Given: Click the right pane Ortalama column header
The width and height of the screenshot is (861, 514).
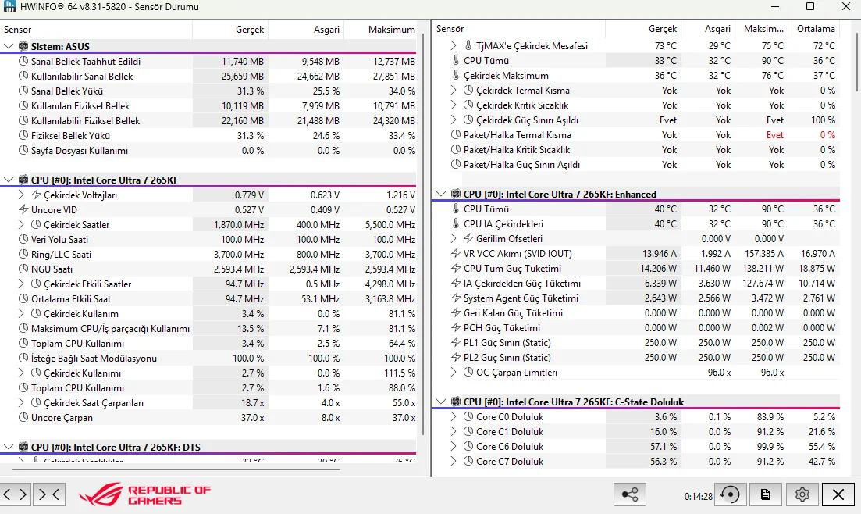Looking at the screenshot, I should (814, 29).
